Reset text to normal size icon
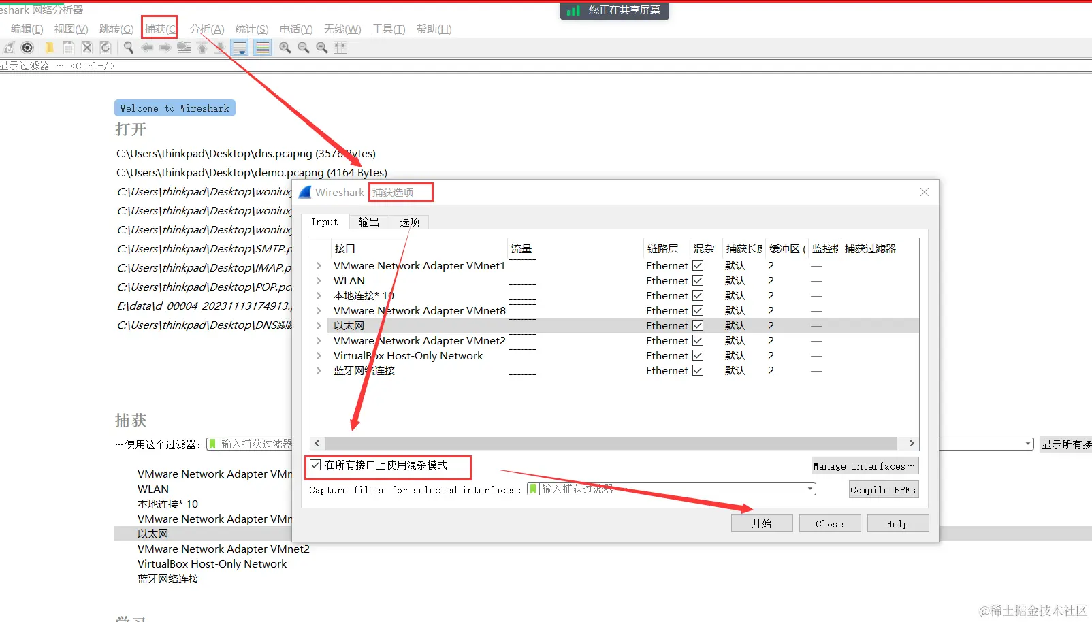Screen dimensions: 1092x622 [322, 48]
